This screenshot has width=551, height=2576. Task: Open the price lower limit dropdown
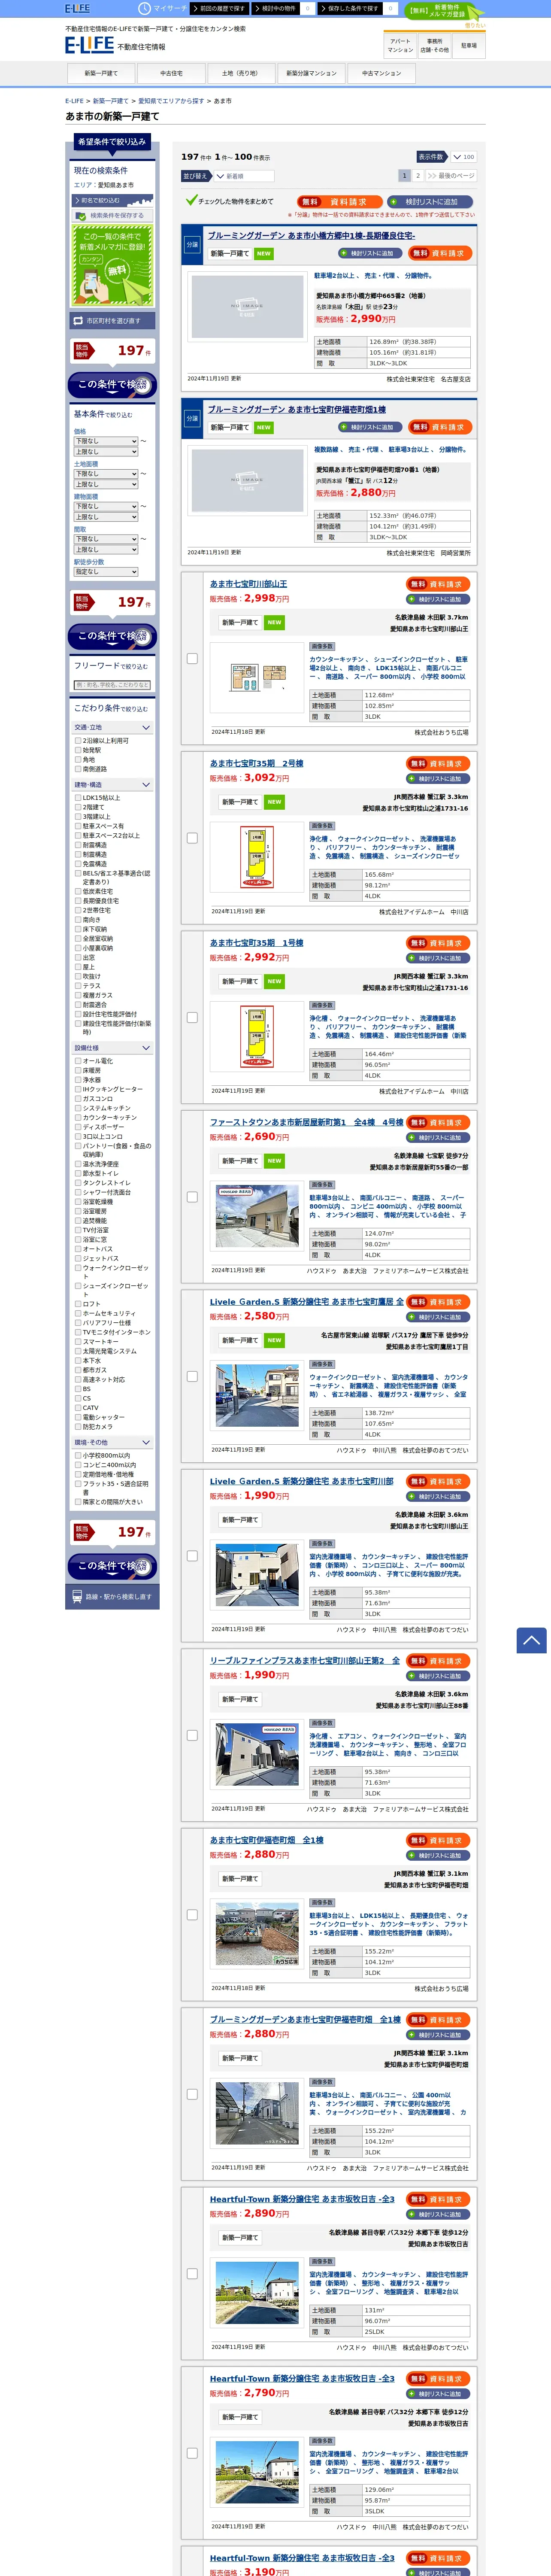coord(105,441)
